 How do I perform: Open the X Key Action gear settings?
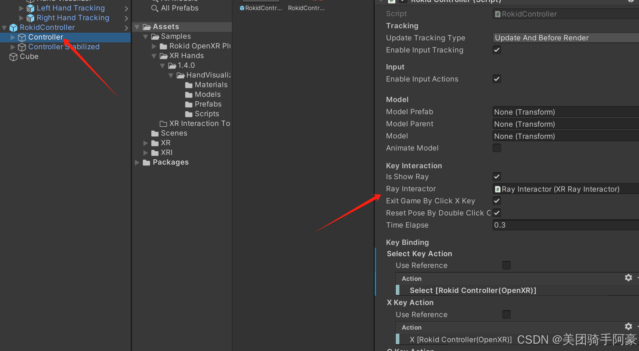(x=629, y=326)
